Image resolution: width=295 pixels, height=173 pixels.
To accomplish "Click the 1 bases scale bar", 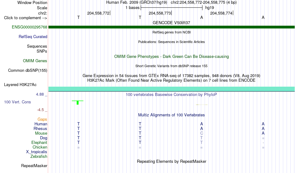I will point(172,8).
